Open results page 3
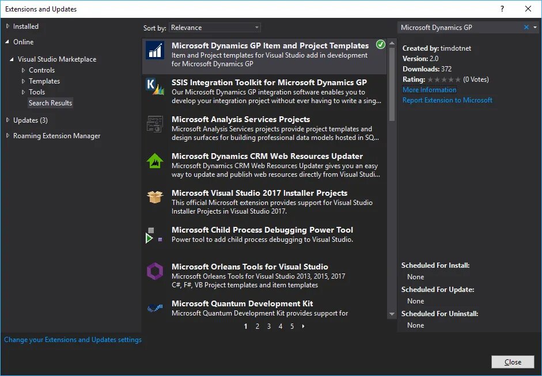Screen dimensions: 542x376 (269, 326)
